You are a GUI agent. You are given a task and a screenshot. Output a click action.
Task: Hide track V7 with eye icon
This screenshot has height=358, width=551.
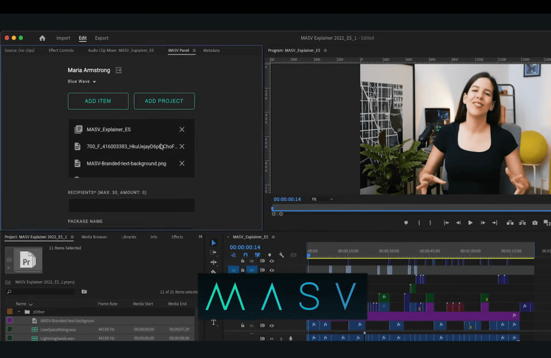pyautogui.click(x=272, y=270)
